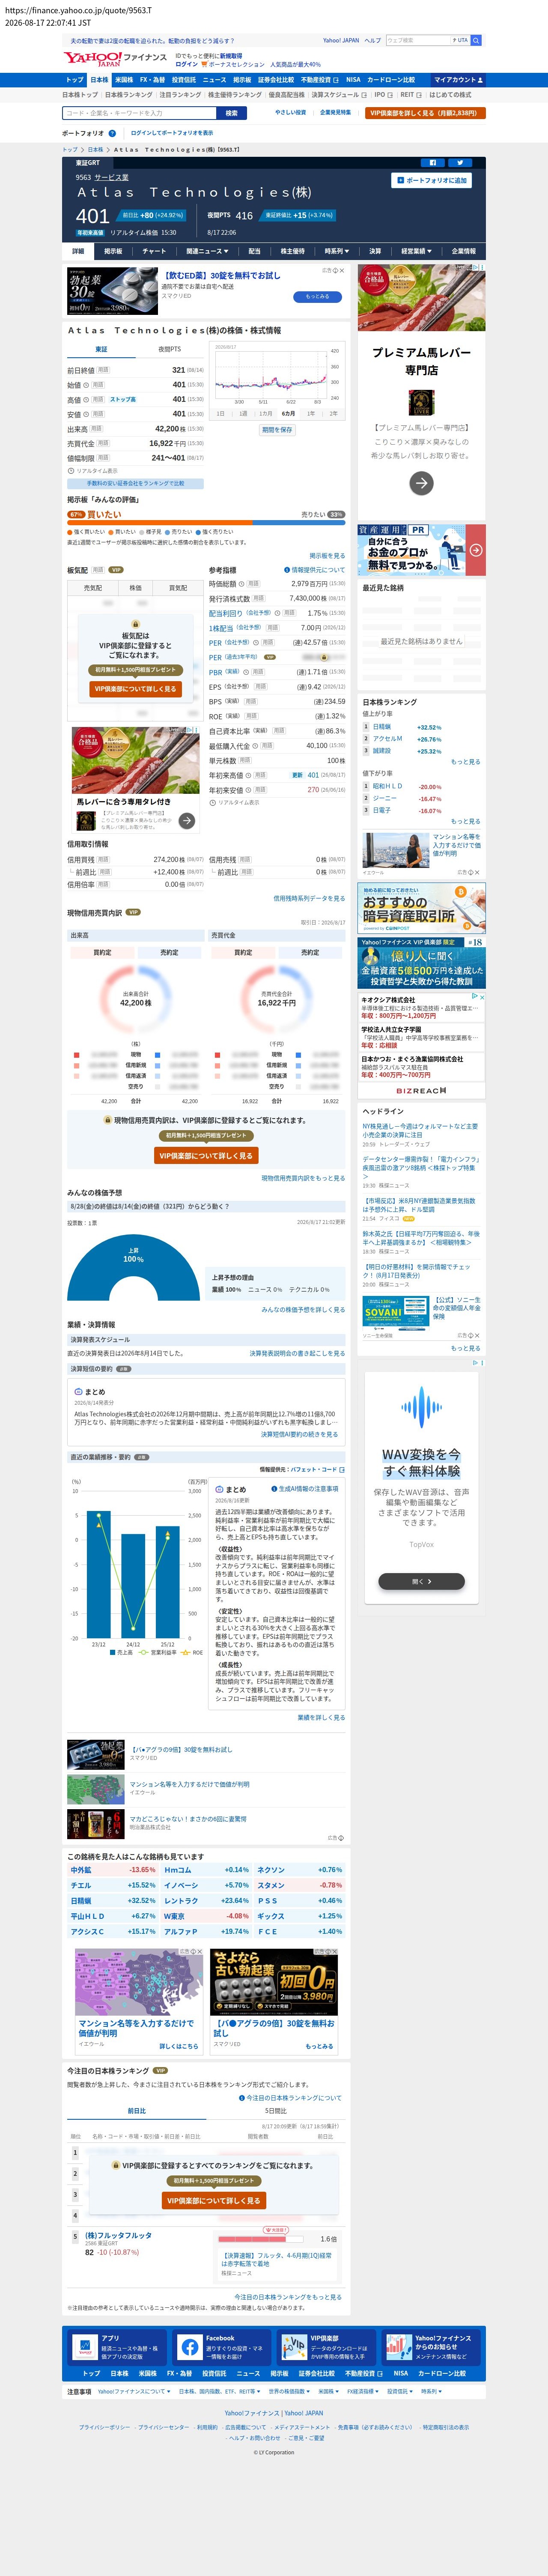The height and width of the screenshot is (2576, 548).
Task: Switch to the 掲示板 tab
Action: pyautogui.click(x=113, y=251)
